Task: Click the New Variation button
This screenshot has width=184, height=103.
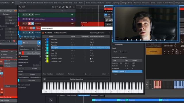Action: coord(48,74)
